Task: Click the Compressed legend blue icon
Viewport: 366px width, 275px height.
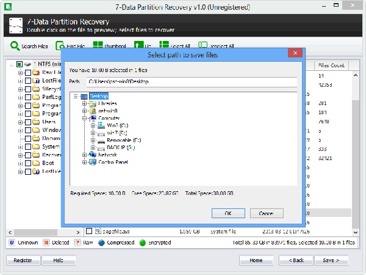Action: pyautogui.click(x=101, y=243)
